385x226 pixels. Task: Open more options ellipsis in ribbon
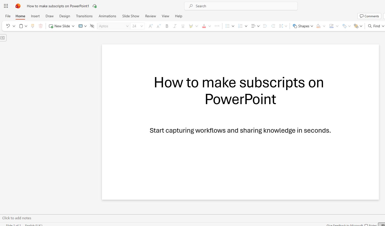[217, 26]
